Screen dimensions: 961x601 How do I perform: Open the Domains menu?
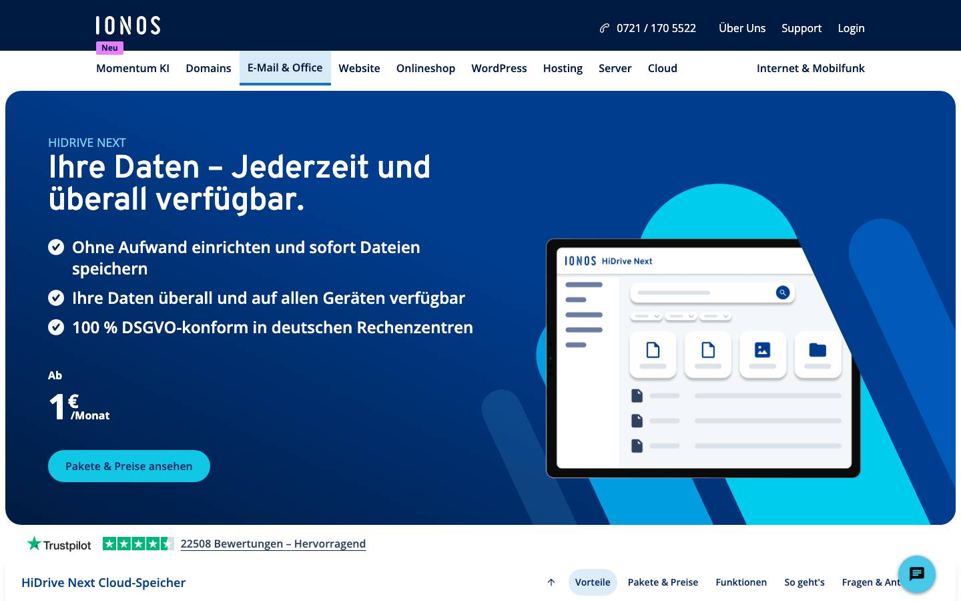208,68
